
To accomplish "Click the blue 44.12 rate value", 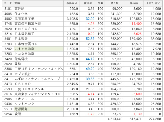I will [x=90, y=59].
